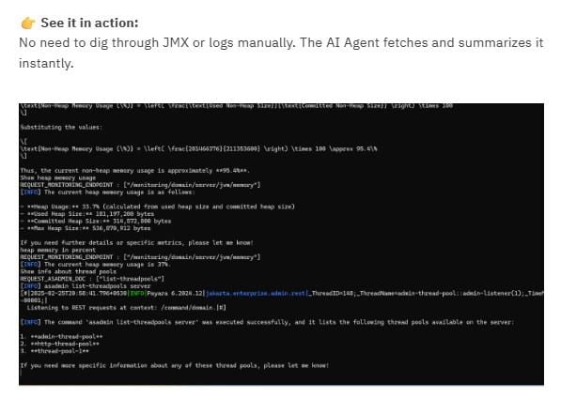Viewport: 561px width, 399px height.
Task: Click the "heap memory in percent" prompt line
Action: coord(58,250)
